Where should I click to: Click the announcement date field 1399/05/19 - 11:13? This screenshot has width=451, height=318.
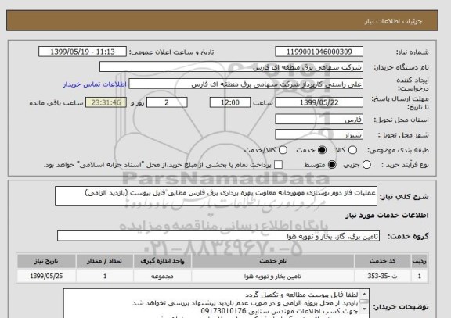click(x=82, y=52)
